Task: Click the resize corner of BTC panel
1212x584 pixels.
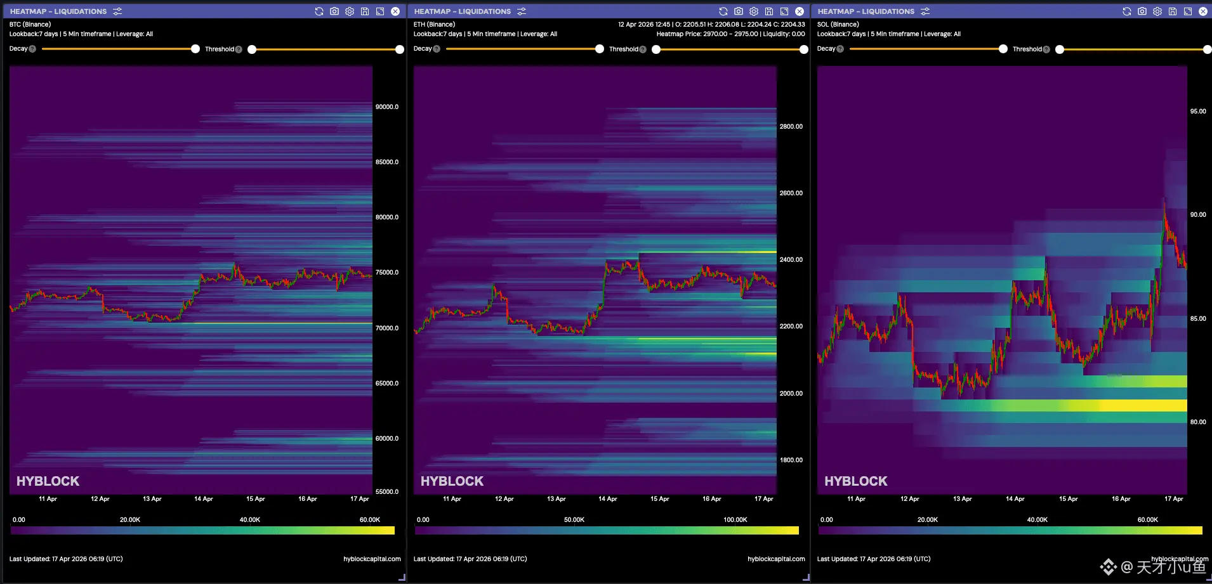Action: click(402, 577)
